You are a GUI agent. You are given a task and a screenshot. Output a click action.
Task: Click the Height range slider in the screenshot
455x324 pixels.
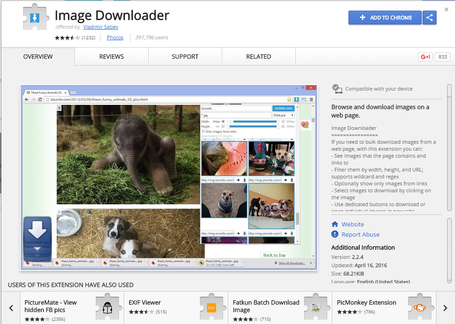click(x=253, y=127)
